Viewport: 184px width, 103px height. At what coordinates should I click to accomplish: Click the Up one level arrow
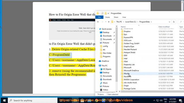click(x=109, y=22)
